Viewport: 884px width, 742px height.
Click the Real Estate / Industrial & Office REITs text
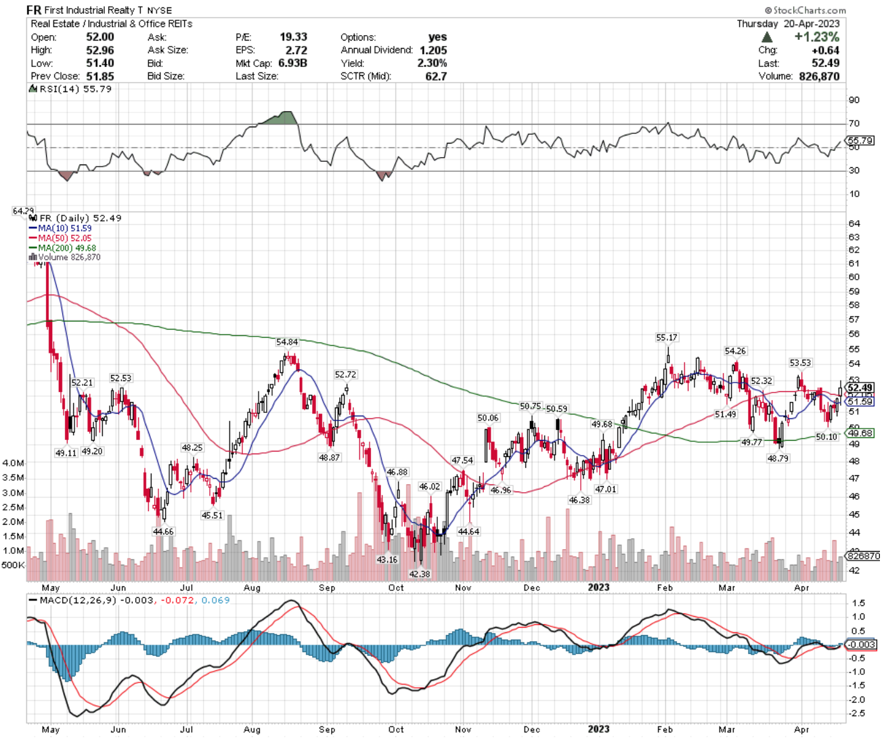tap(112, 24)
